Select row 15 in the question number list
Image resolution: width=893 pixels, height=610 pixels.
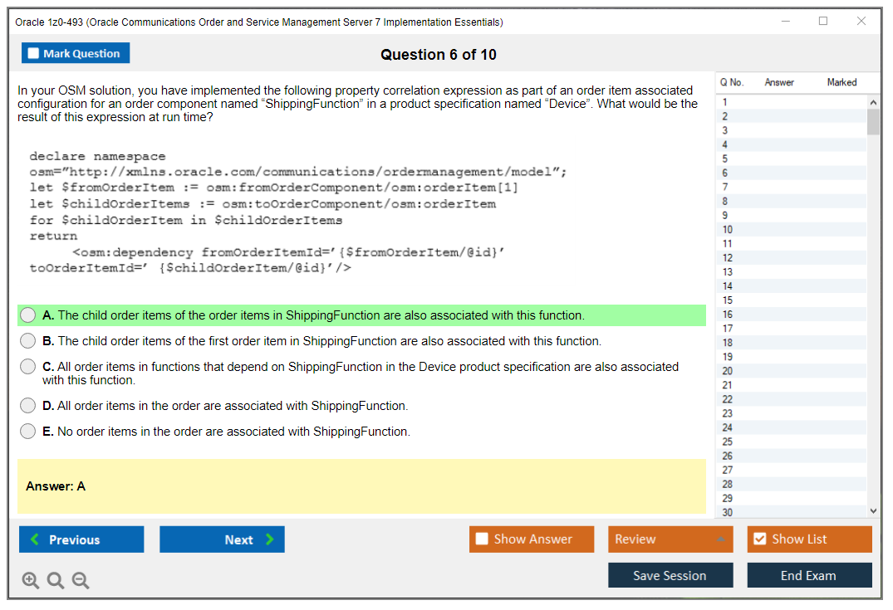[781, 299]
